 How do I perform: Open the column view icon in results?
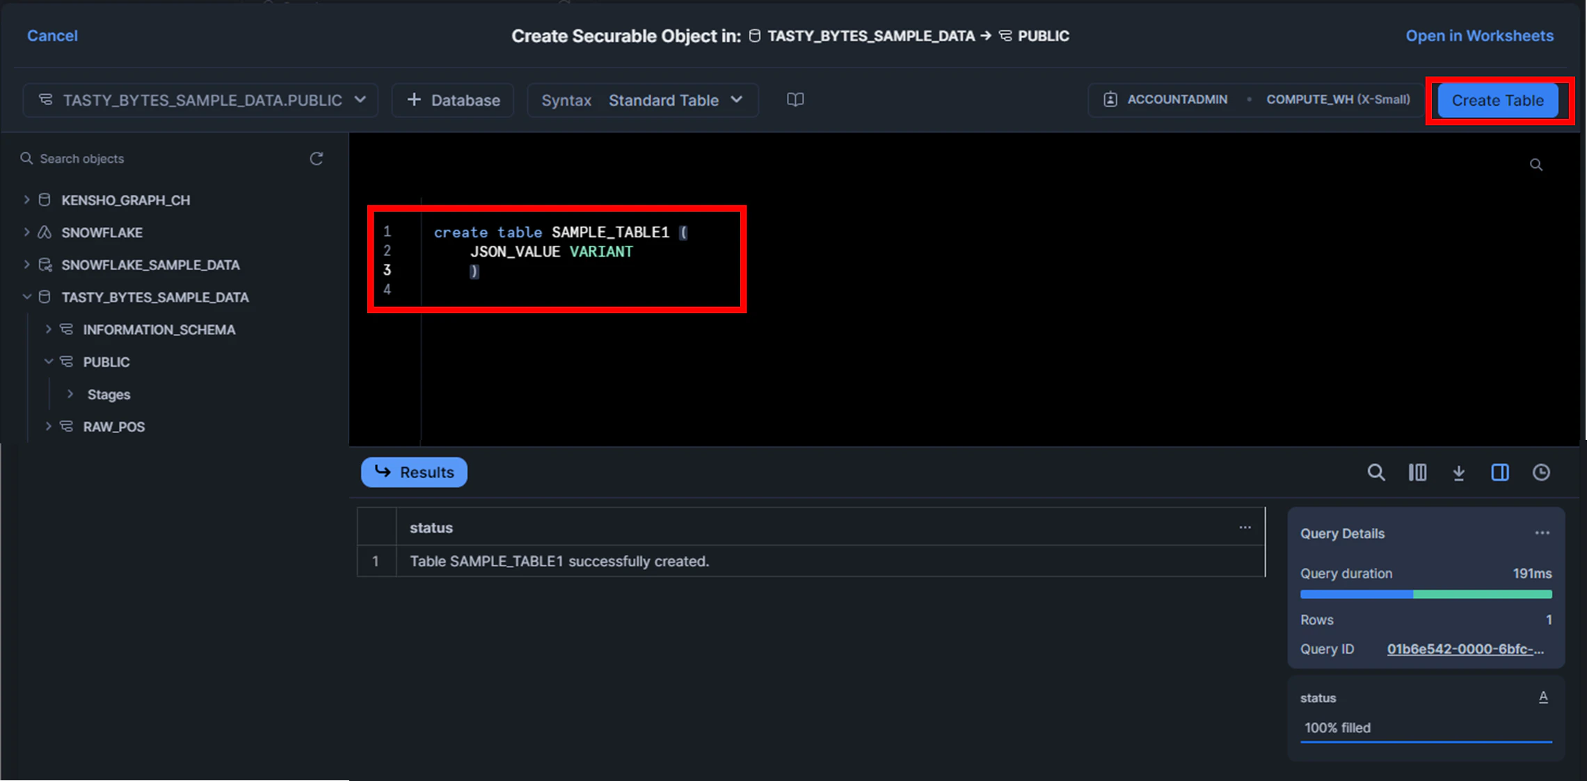[1417, 473]
